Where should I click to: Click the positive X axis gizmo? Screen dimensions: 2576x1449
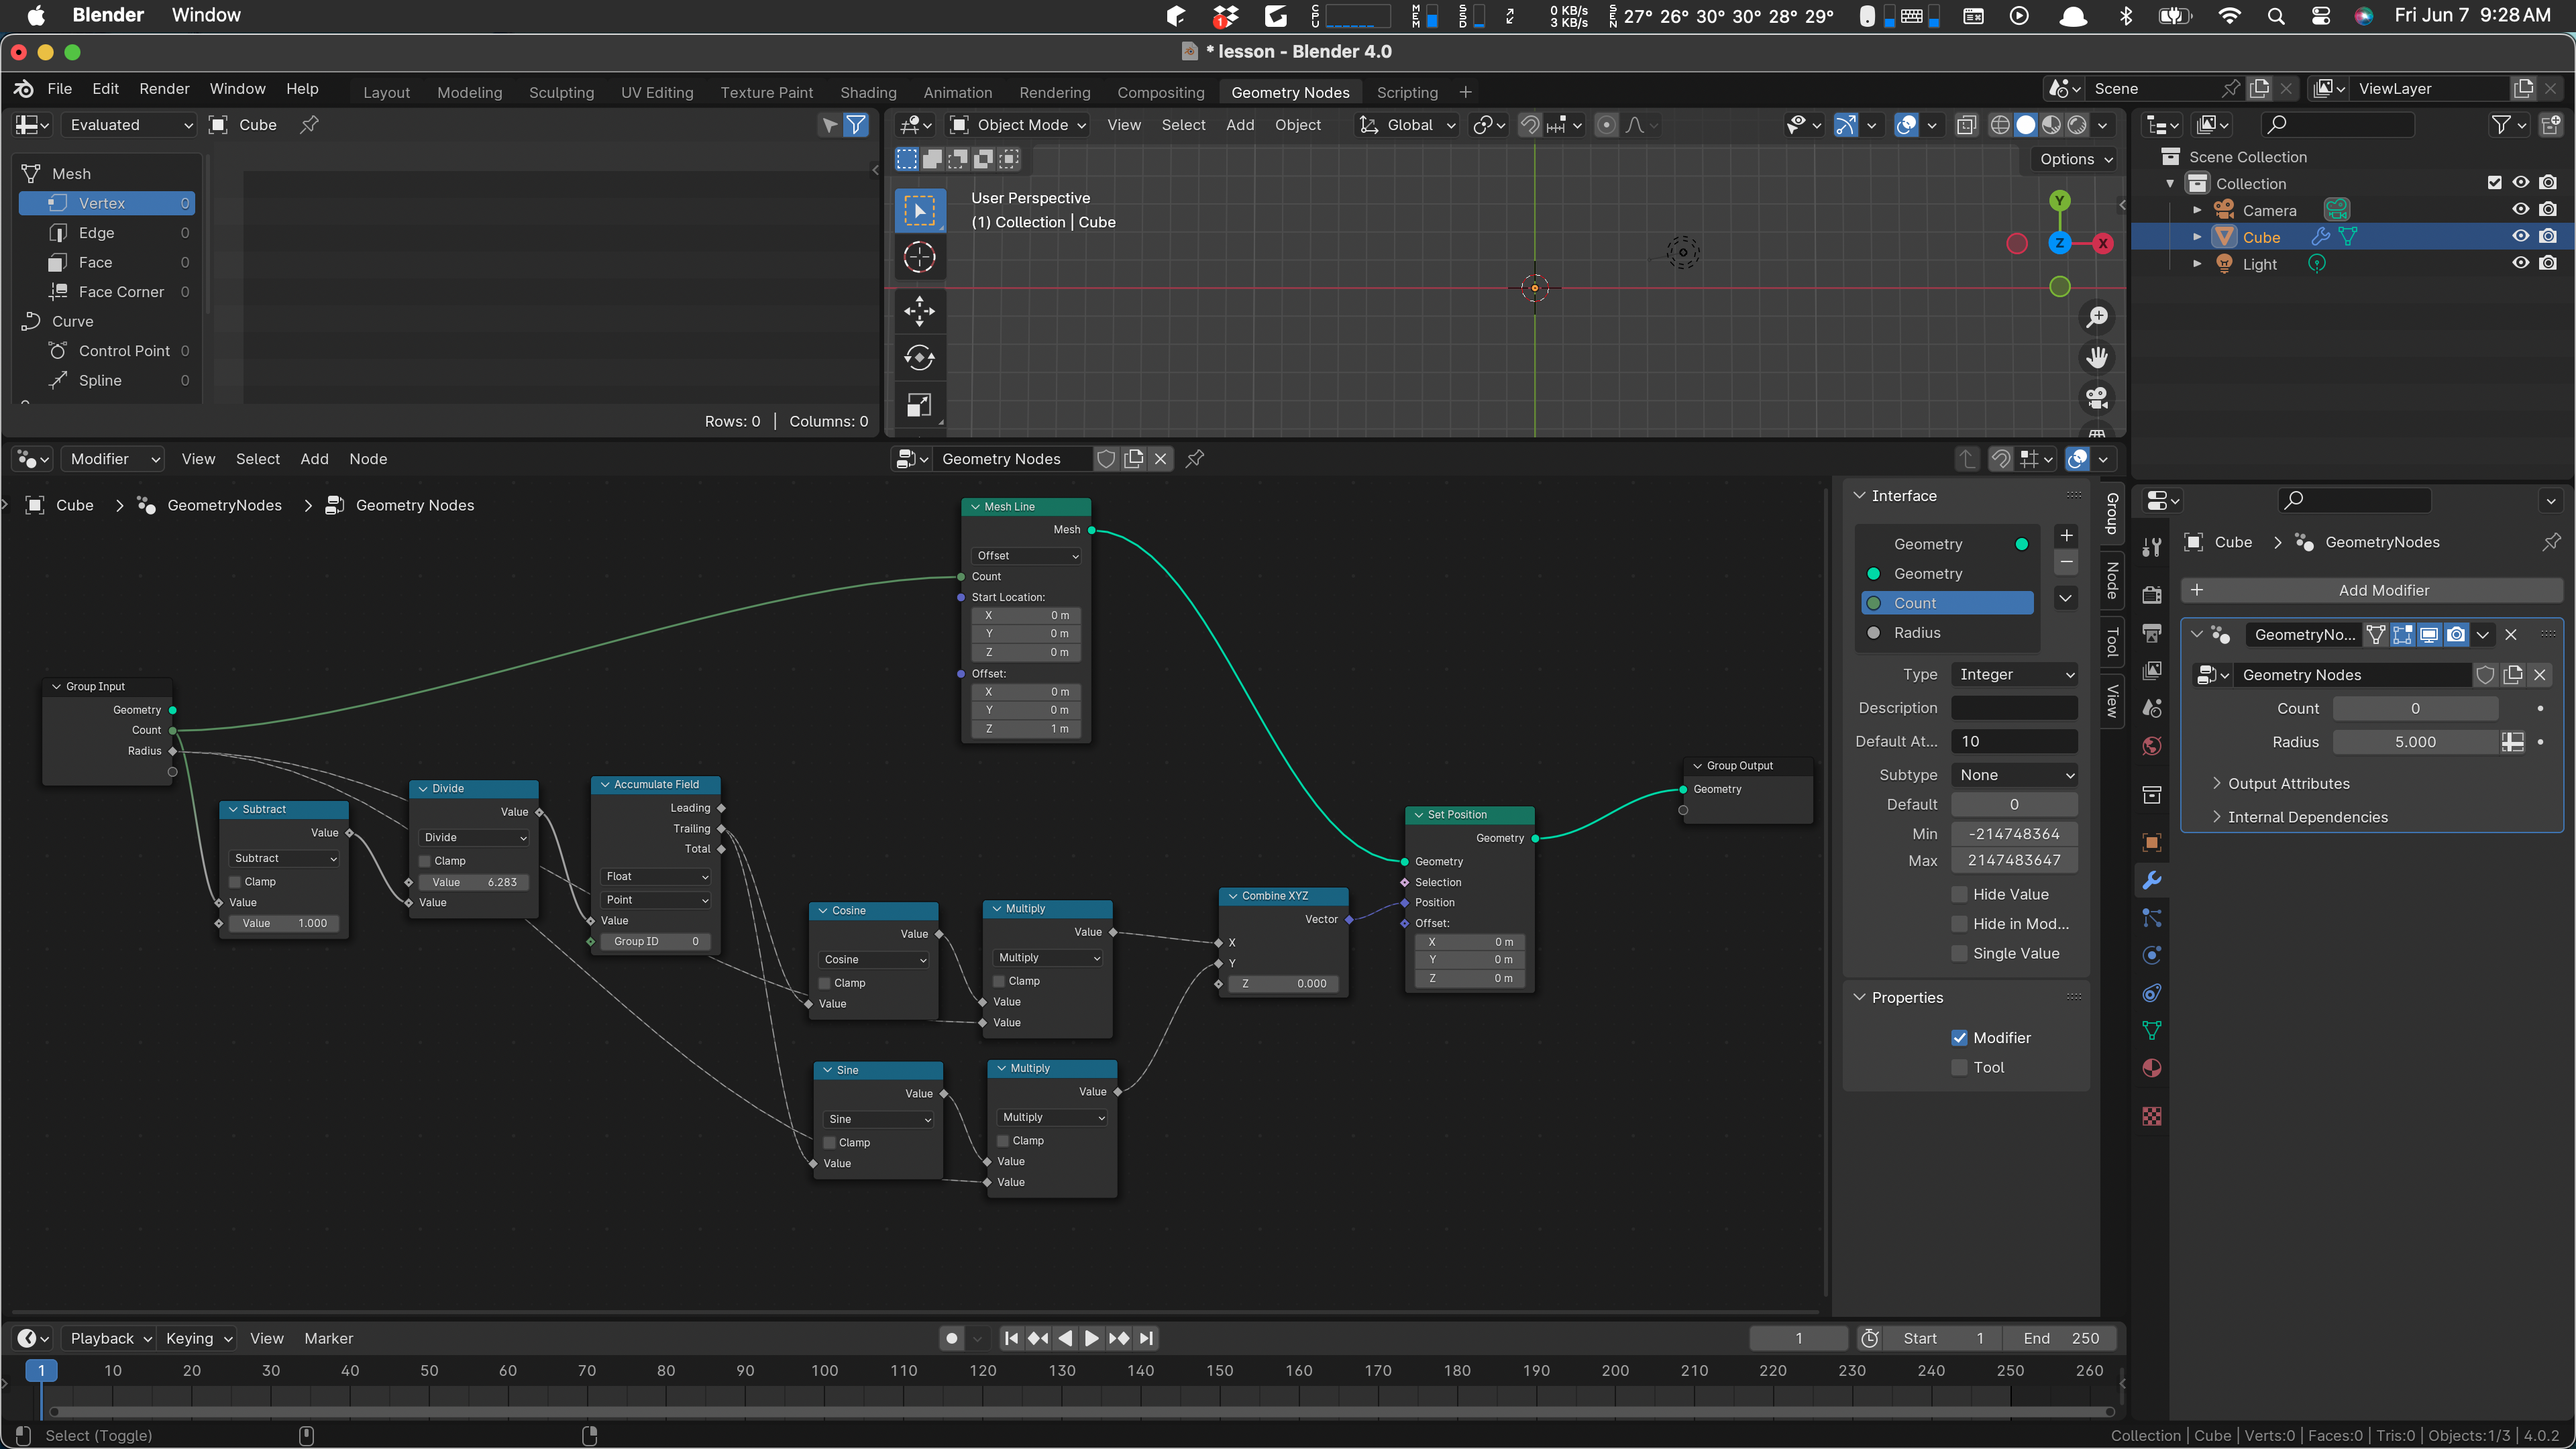coord(2103,243)
